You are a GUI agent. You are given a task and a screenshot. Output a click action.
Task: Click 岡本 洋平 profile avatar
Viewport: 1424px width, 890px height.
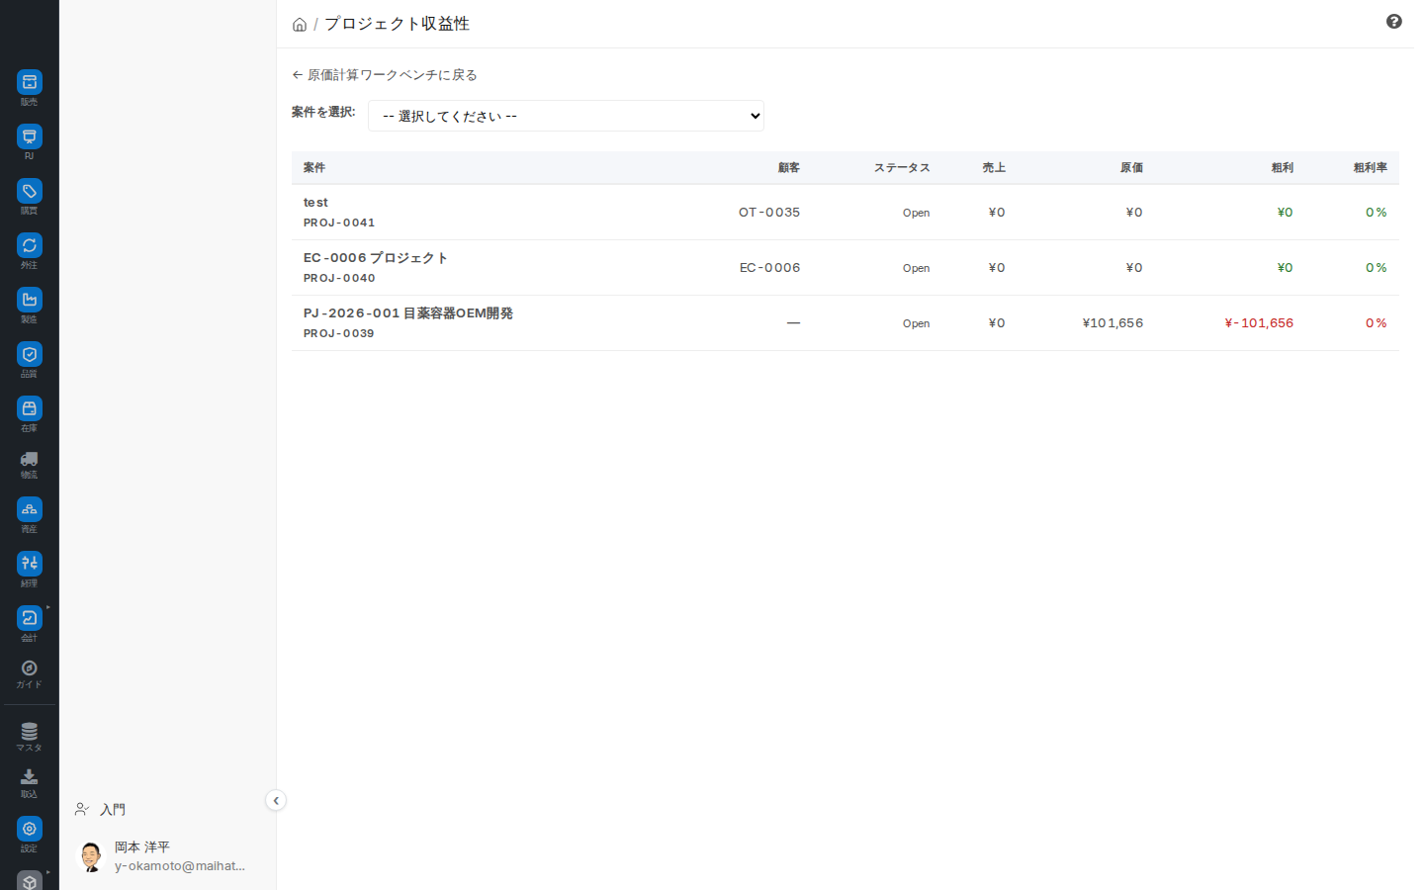pyautogui.click(x=91, y=856)
